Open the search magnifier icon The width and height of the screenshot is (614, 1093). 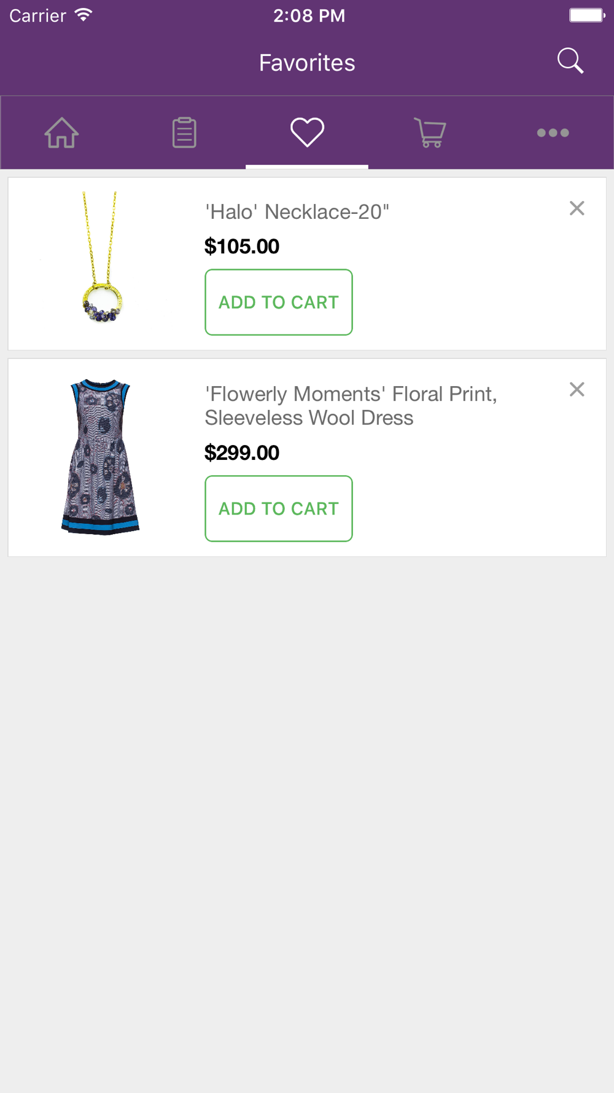(570, 61)
